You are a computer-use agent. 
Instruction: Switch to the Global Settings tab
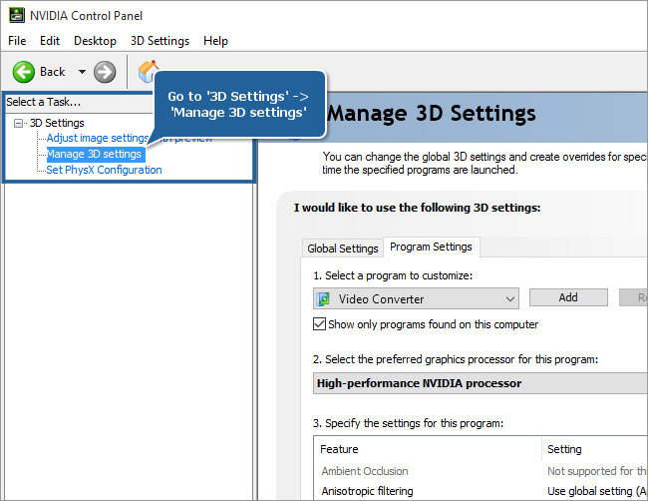click(343, 249)
